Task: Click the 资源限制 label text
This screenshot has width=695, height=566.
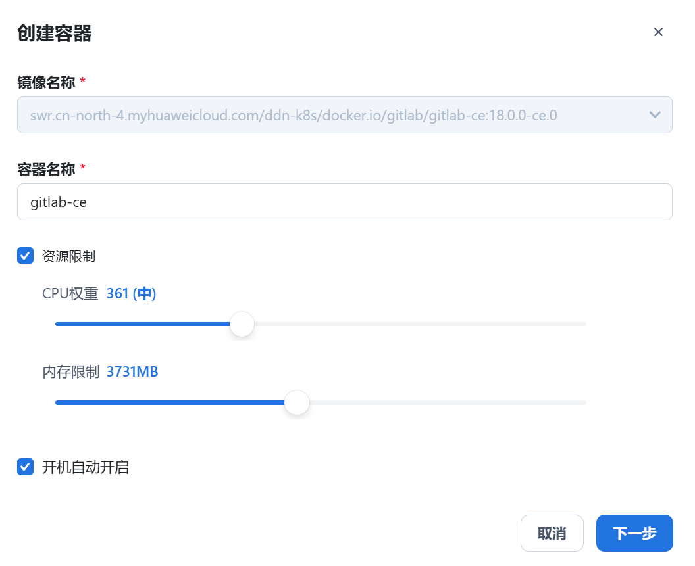Action: pos(68,256)
